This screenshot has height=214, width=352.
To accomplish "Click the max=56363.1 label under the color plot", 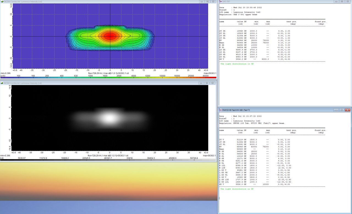I will coord(210,73).
